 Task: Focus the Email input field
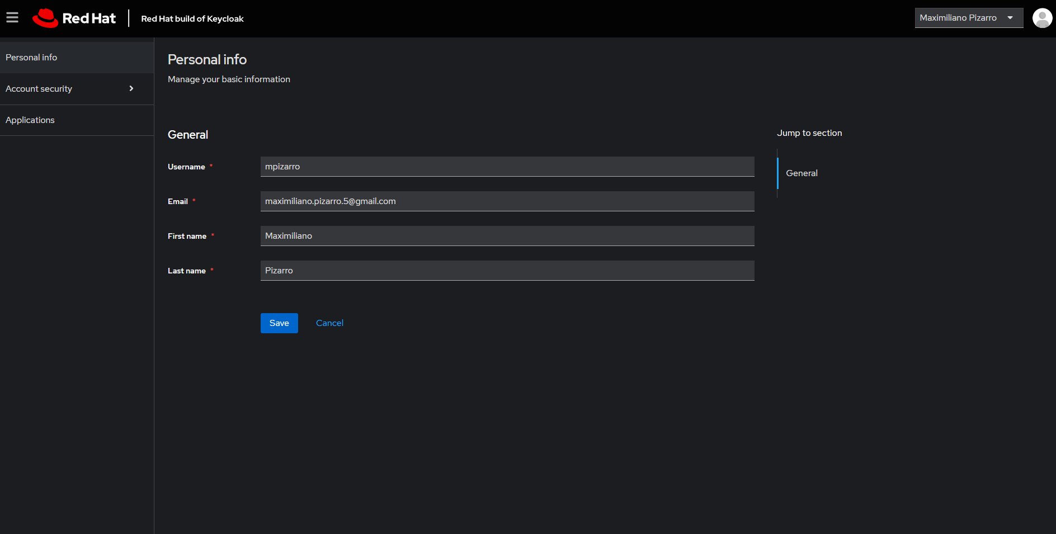pyautogui.click(x=507, y=201)
